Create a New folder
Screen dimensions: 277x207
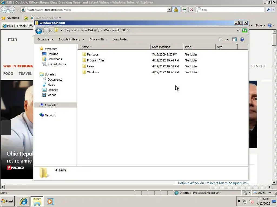(120, 39)
